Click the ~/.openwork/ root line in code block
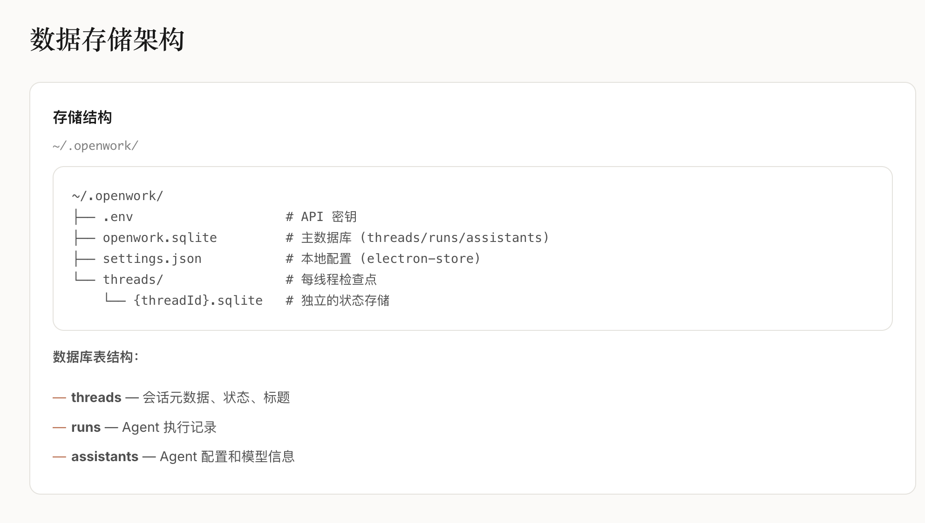 [117, 196]
